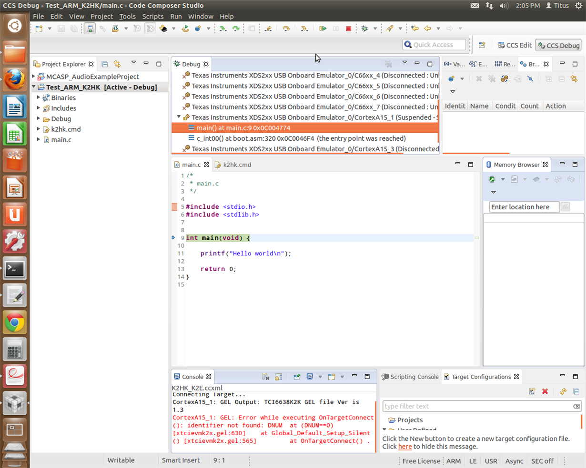Switch to the Registers view tab

coord(505,64)
